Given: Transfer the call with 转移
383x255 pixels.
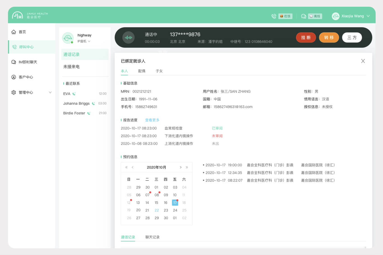Looking at the screenshot, I should [x=329, y=38].
